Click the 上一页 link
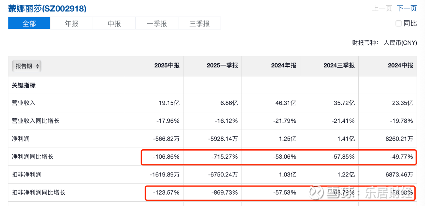 coord(382,8)
